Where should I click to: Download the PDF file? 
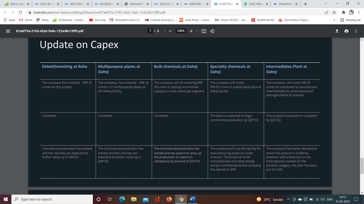pyautogui.click(x=337, y=31)
